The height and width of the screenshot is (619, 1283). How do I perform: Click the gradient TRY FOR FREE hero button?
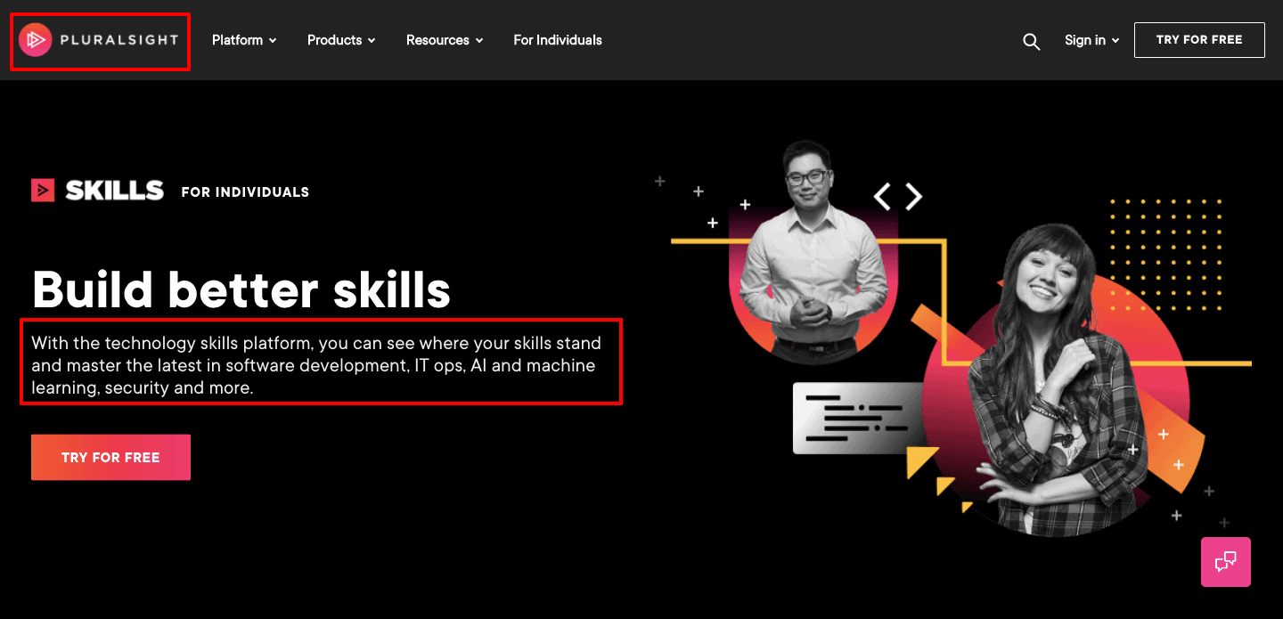tap(110, 458)
